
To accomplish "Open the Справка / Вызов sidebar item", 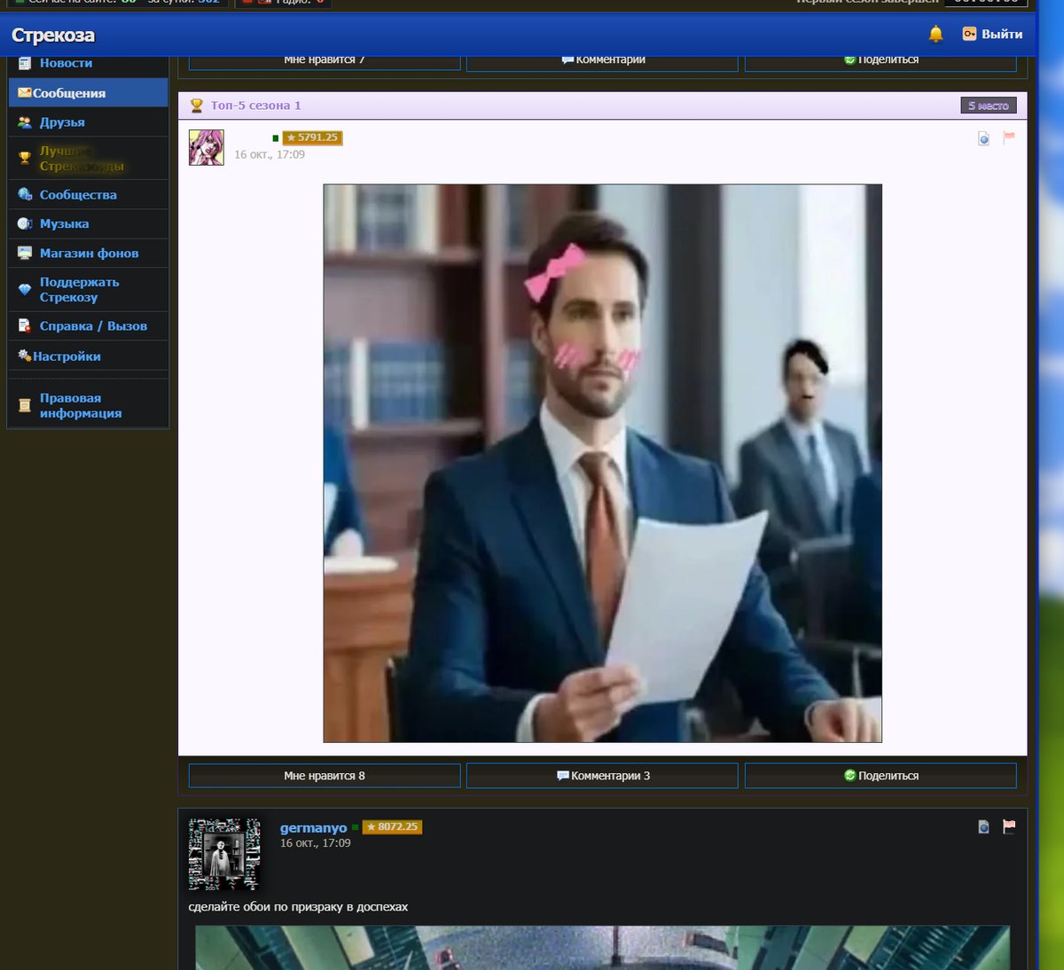I will pyautogui.click(x=88, y=326).
